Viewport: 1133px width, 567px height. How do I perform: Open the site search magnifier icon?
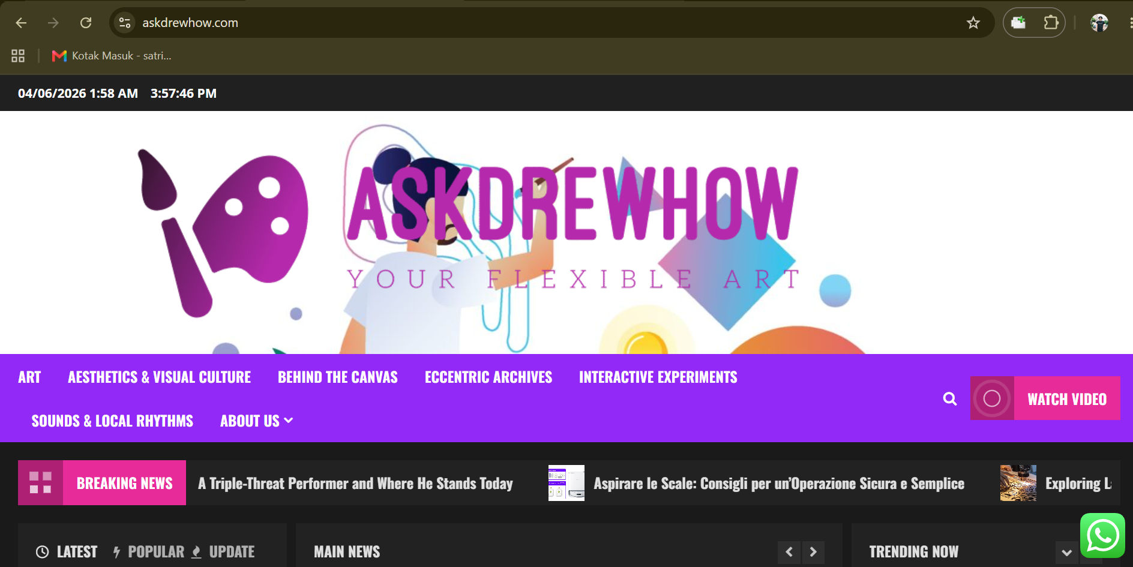[x=949, y=398]
